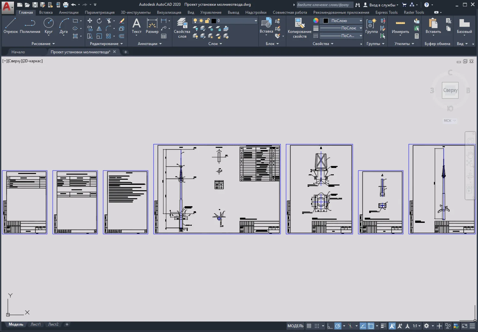Activate the Offset tool
Image resolution: width=478 pixels, height=332 pixels.
coord(122,36)
